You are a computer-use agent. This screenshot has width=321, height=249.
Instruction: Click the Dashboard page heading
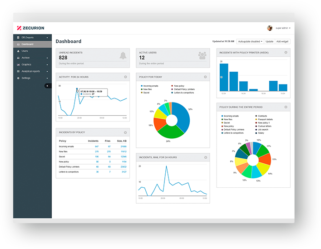click(69, 41)
